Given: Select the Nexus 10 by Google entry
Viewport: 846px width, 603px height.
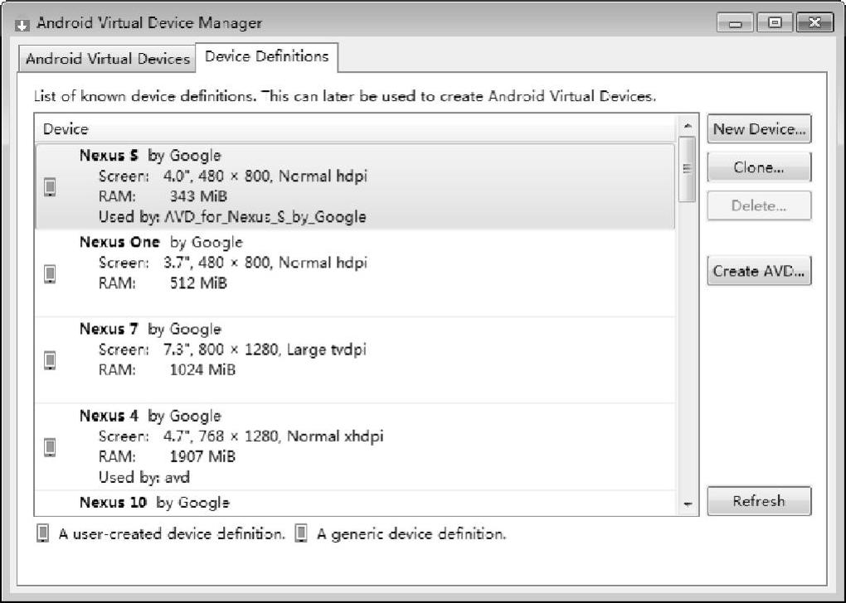Looking at the screenshot, I should click(x=355, y=503).
